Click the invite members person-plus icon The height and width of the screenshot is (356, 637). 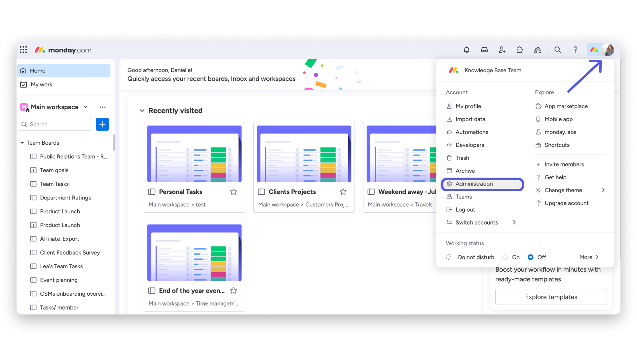tap(502, 50)
